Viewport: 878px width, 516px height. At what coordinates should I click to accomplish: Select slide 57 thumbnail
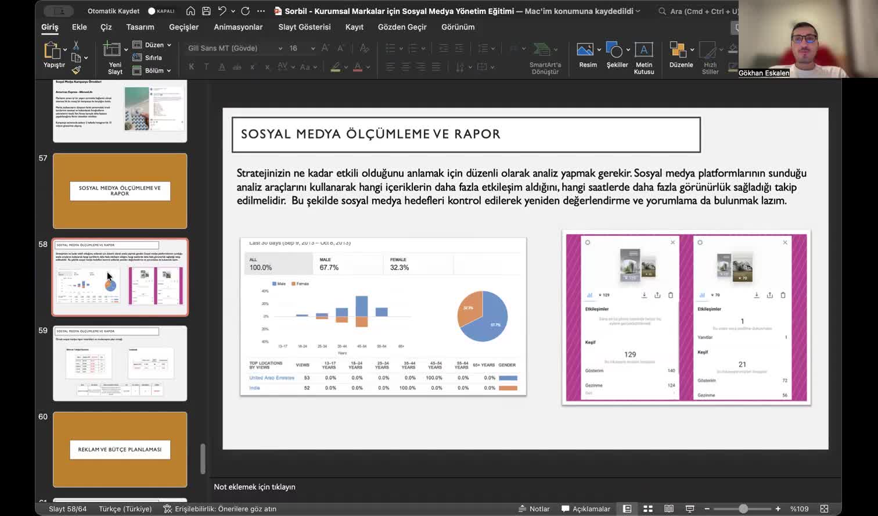[x=120, y=191]
